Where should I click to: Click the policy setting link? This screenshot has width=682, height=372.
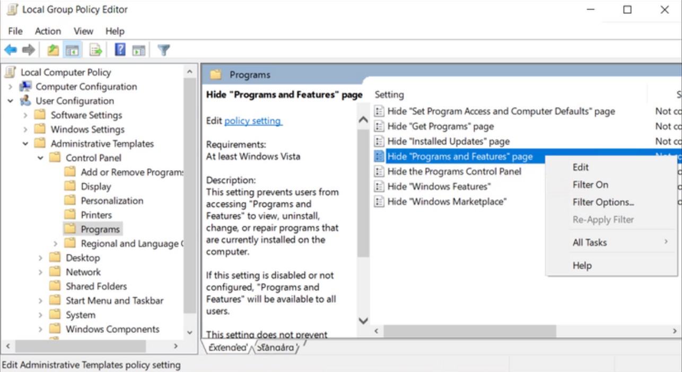(x=253, y=121)
